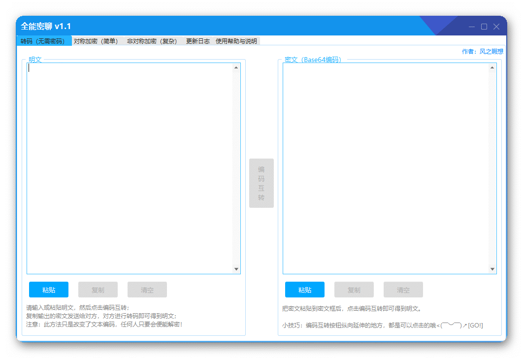Screen dimensions: 523x358
Task: 查看更新日志选项卡
Action: [x=196, y=41]
